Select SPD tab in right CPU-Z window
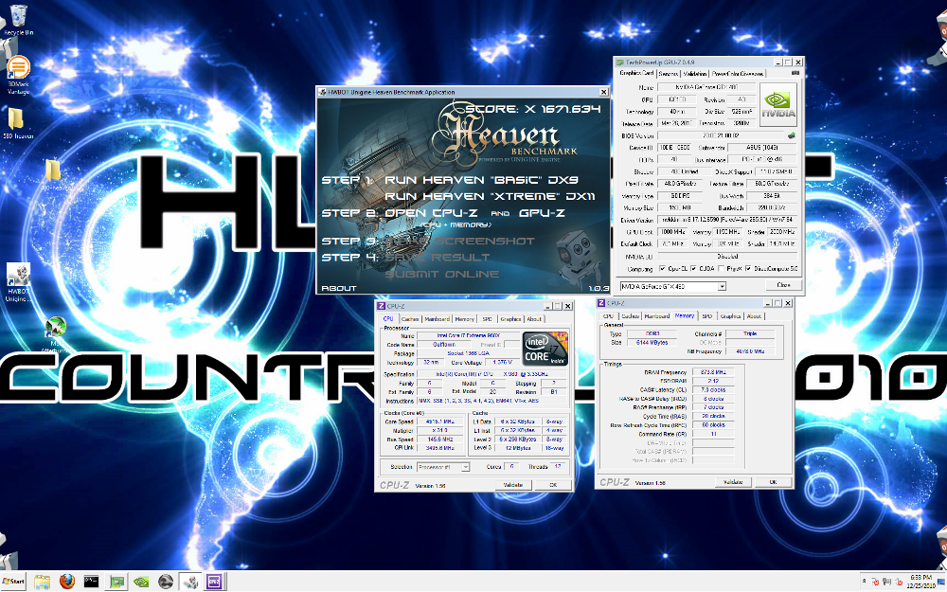947x592 pixels. click(707, 316)
